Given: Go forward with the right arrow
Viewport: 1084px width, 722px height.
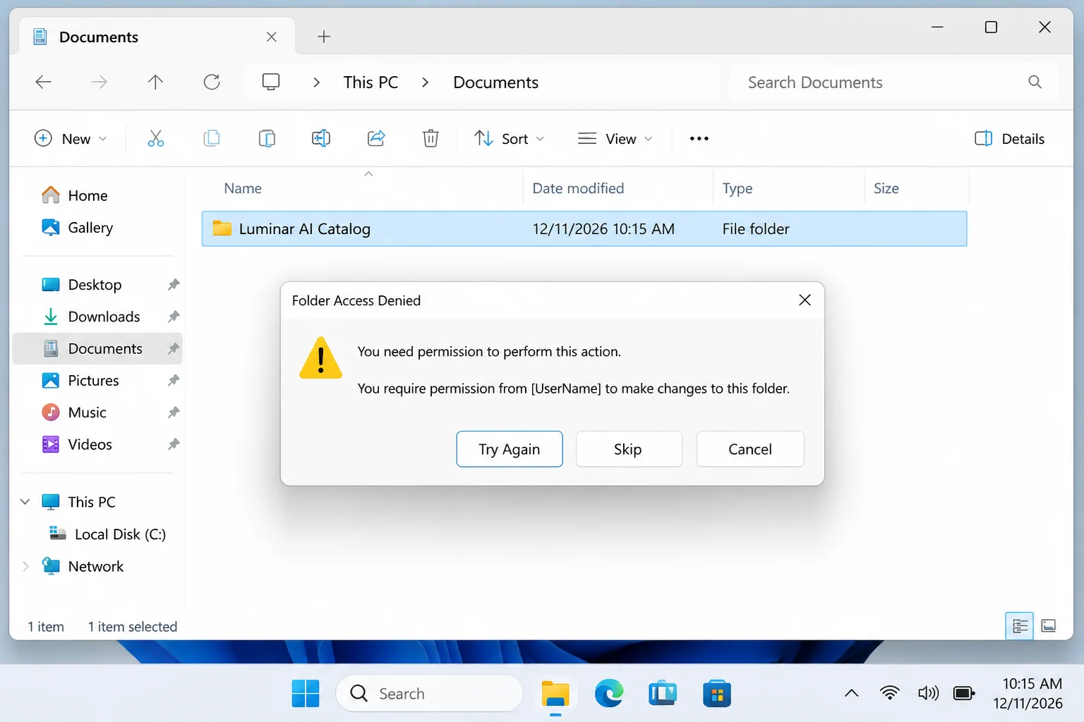Looking at the screenshot, I should (x=100, y=82).
